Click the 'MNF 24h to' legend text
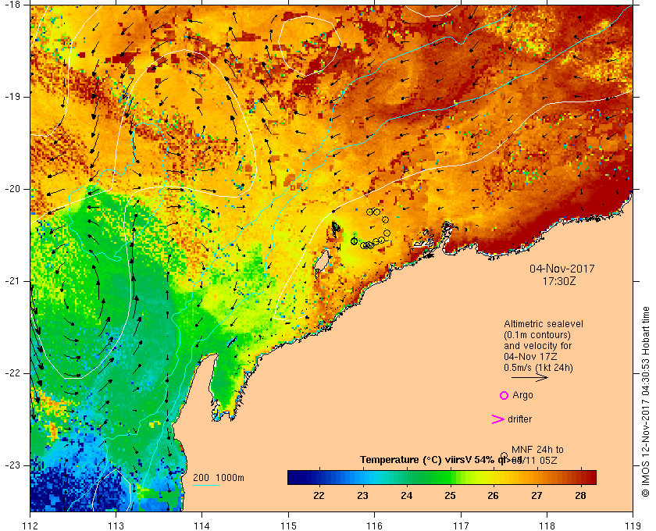This screenshot has width=656, height=531. pos(537,450)
